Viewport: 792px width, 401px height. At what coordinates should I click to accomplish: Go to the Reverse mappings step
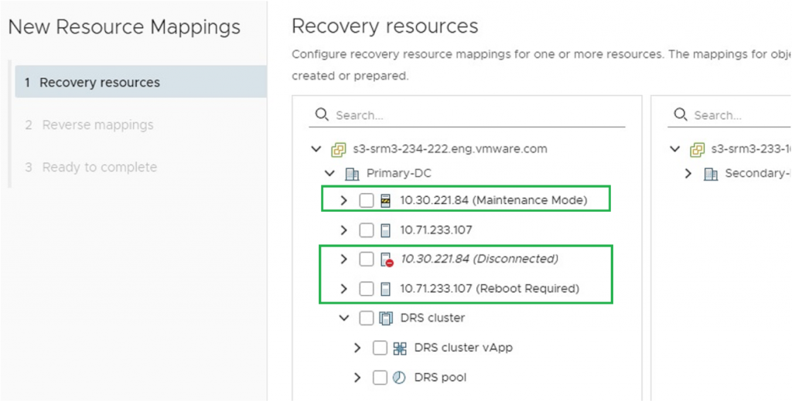97,124
